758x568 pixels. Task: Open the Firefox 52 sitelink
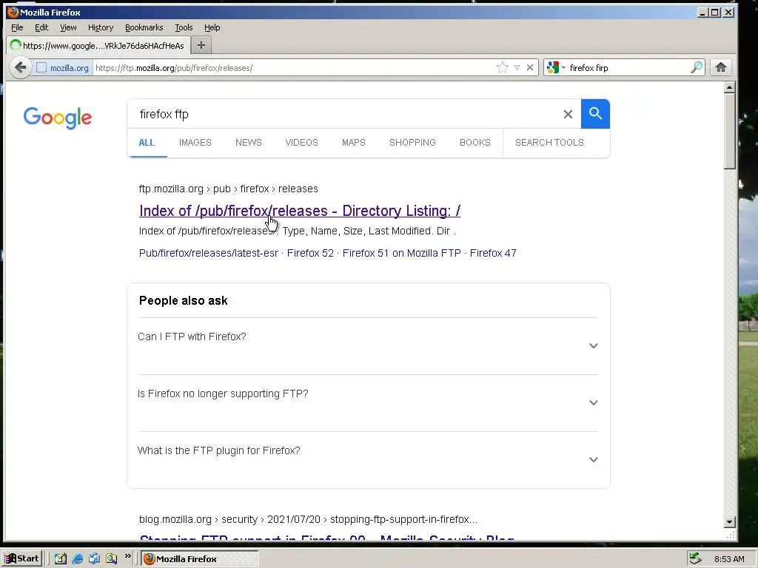point(310,253)
